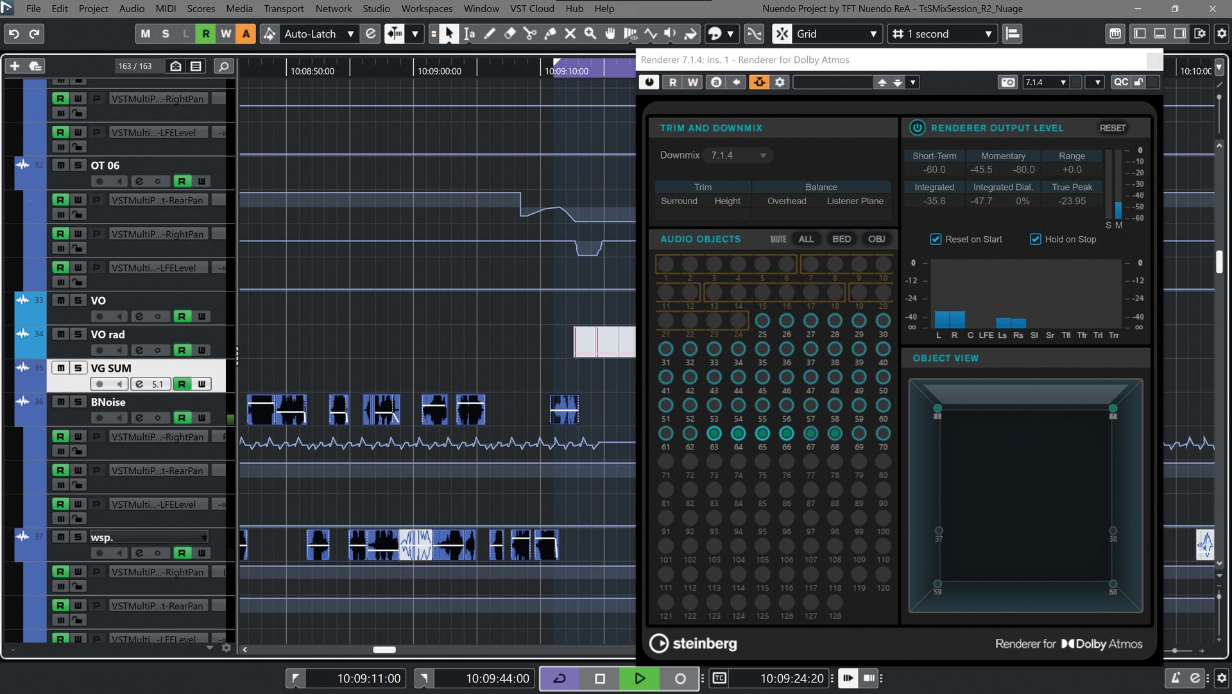Open the Downmix 7.1.4 dropdown
The image size is (1232, 694).
coord(737,155)
